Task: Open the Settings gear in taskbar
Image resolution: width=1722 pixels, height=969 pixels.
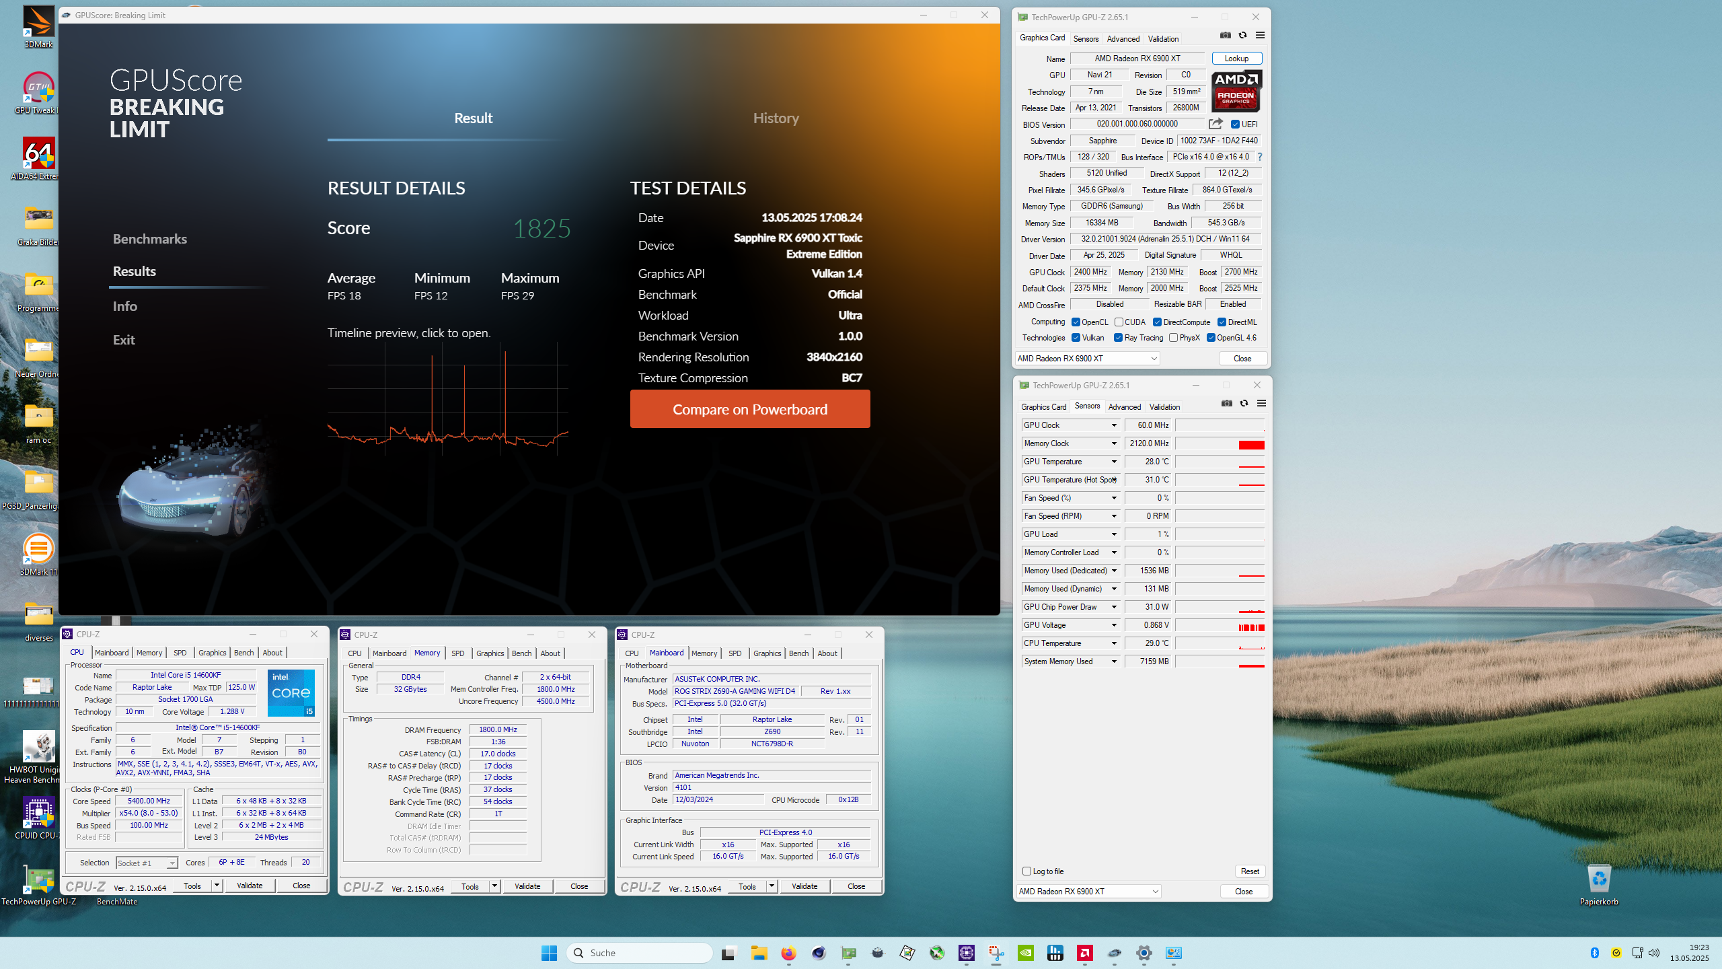Action: [1144, 953]
